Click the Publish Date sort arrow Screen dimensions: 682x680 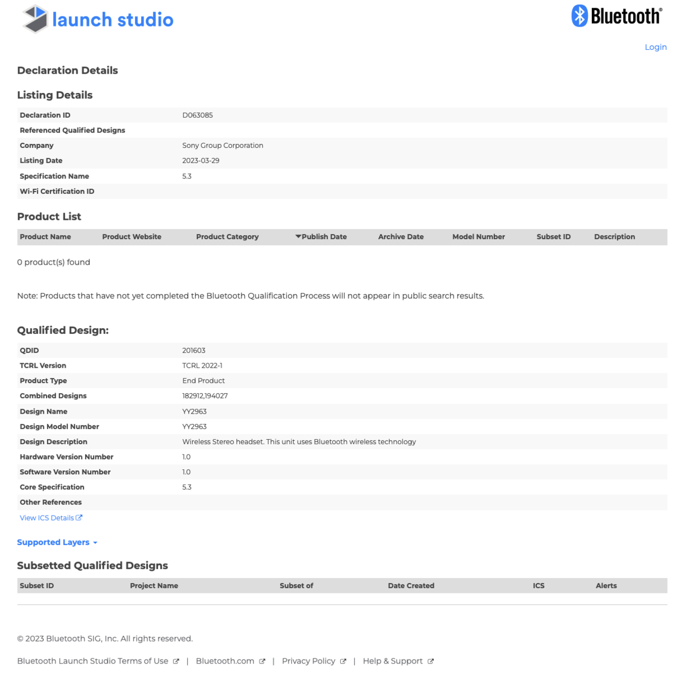298,237
